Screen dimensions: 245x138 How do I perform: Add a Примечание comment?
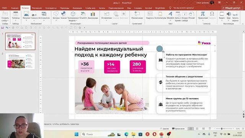(x=137, y=16)
